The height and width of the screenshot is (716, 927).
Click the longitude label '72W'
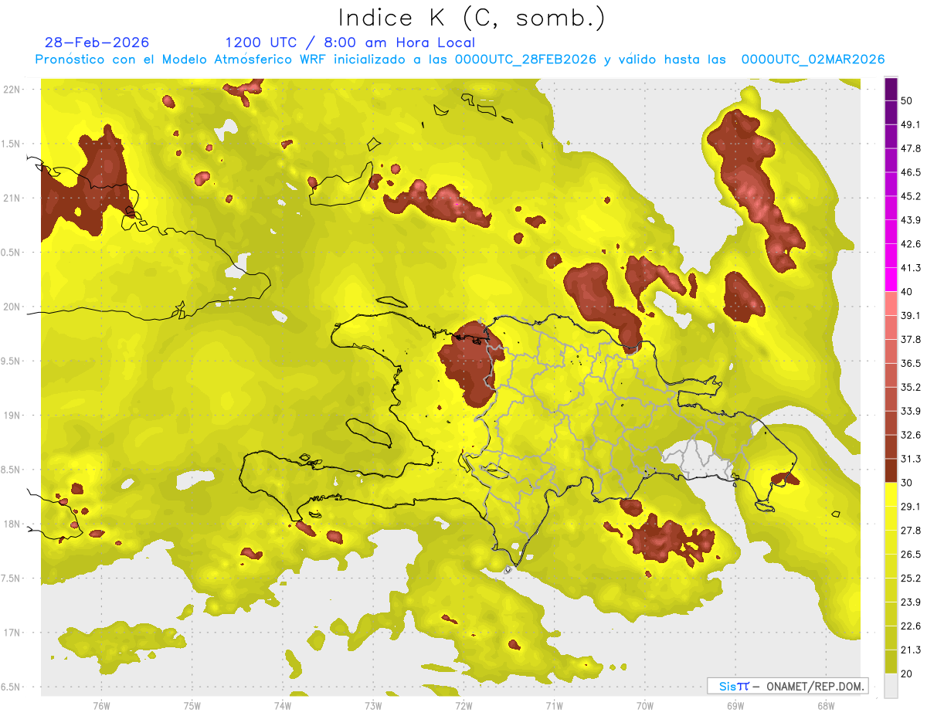click(x=463, y=705)
